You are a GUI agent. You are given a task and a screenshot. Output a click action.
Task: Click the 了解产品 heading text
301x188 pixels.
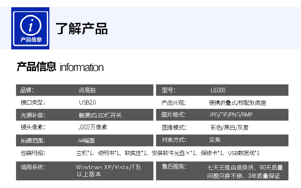click(81, 29)
